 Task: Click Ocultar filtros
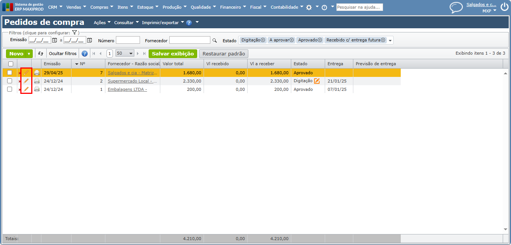[x=63, y=54]
